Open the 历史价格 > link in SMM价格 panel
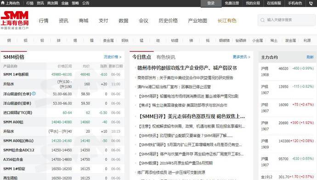This screenshot has width=317, height=180. point(113,57)
